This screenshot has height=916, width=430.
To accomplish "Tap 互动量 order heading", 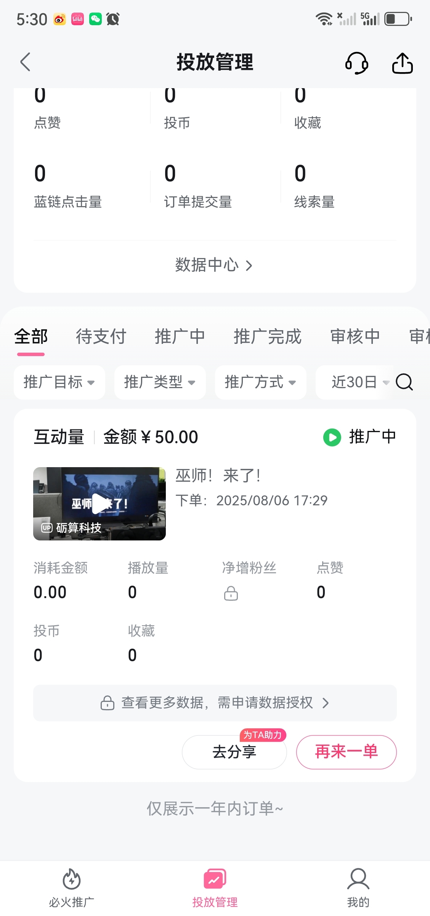I will 59,437.
